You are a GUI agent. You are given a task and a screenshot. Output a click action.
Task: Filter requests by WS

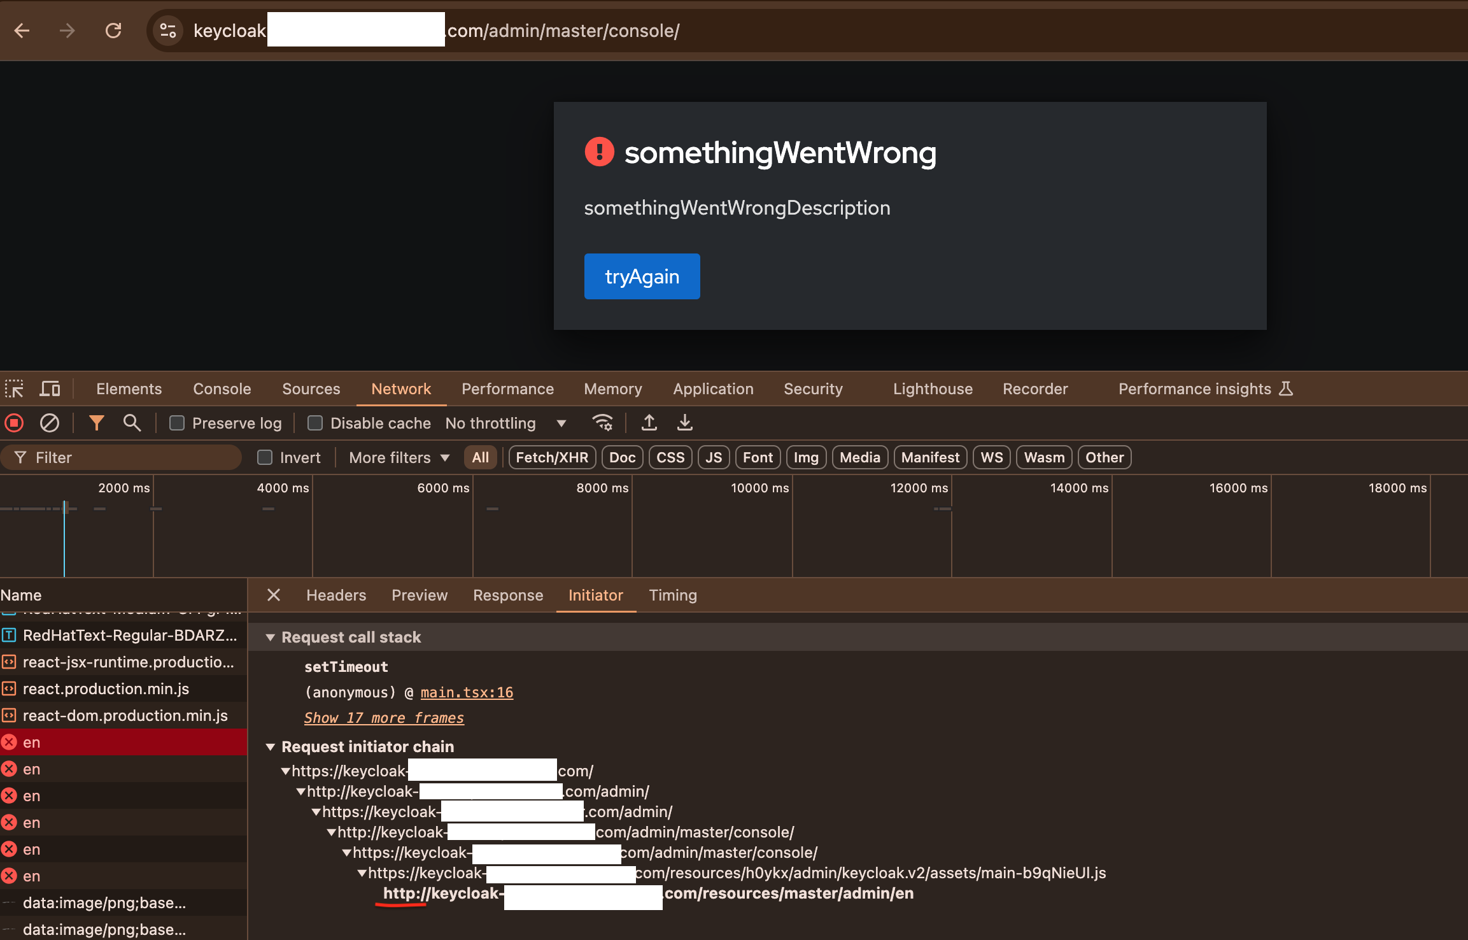point(992,457)
